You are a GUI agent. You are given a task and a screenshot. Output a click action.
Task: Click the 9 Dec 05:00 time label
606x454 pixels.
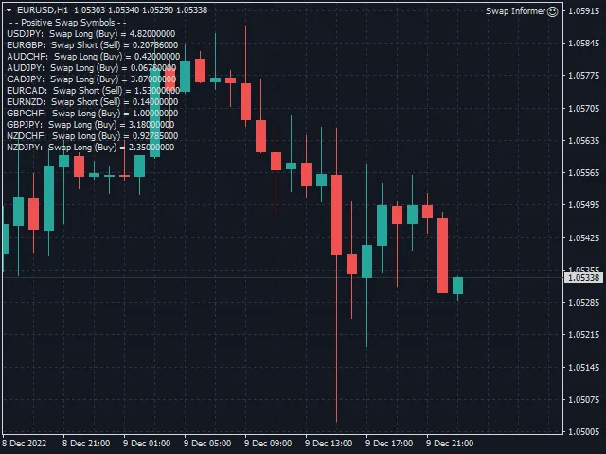point(207,443)
